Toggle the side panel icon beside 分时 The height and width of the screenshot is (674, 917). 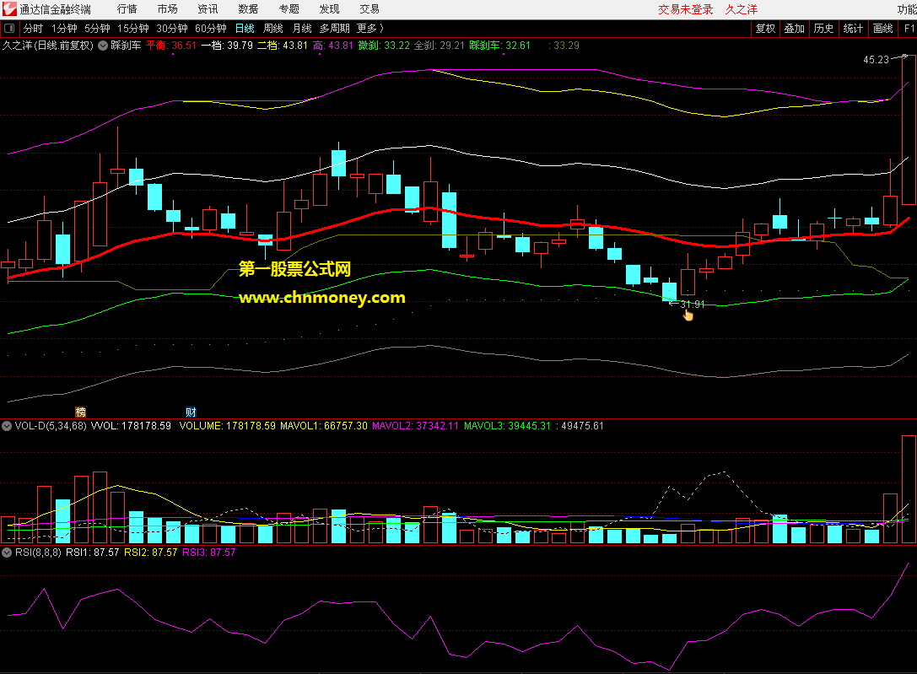pyautogui.click(x=9, y=28)
